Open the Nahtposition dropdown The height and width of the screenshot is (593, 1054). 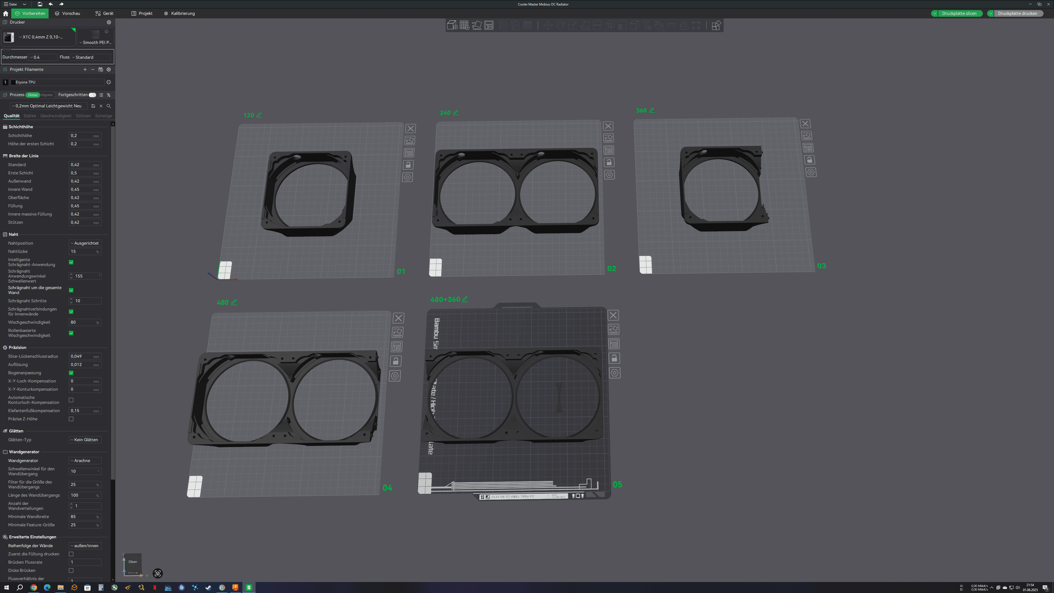coord(85,243)
